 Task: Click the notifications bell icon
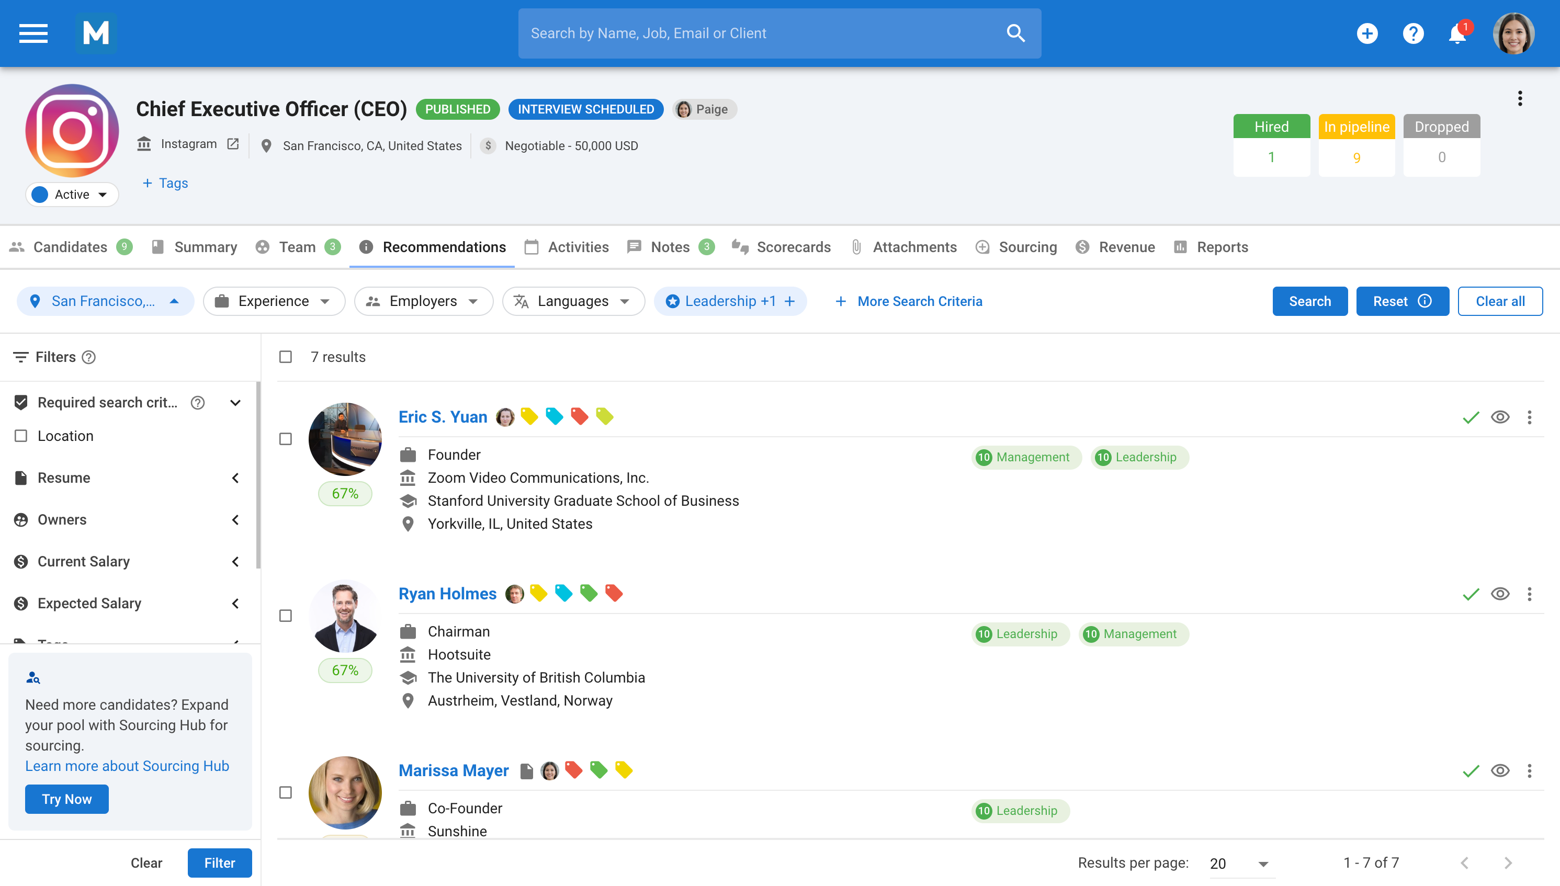tap(1457, 33)
